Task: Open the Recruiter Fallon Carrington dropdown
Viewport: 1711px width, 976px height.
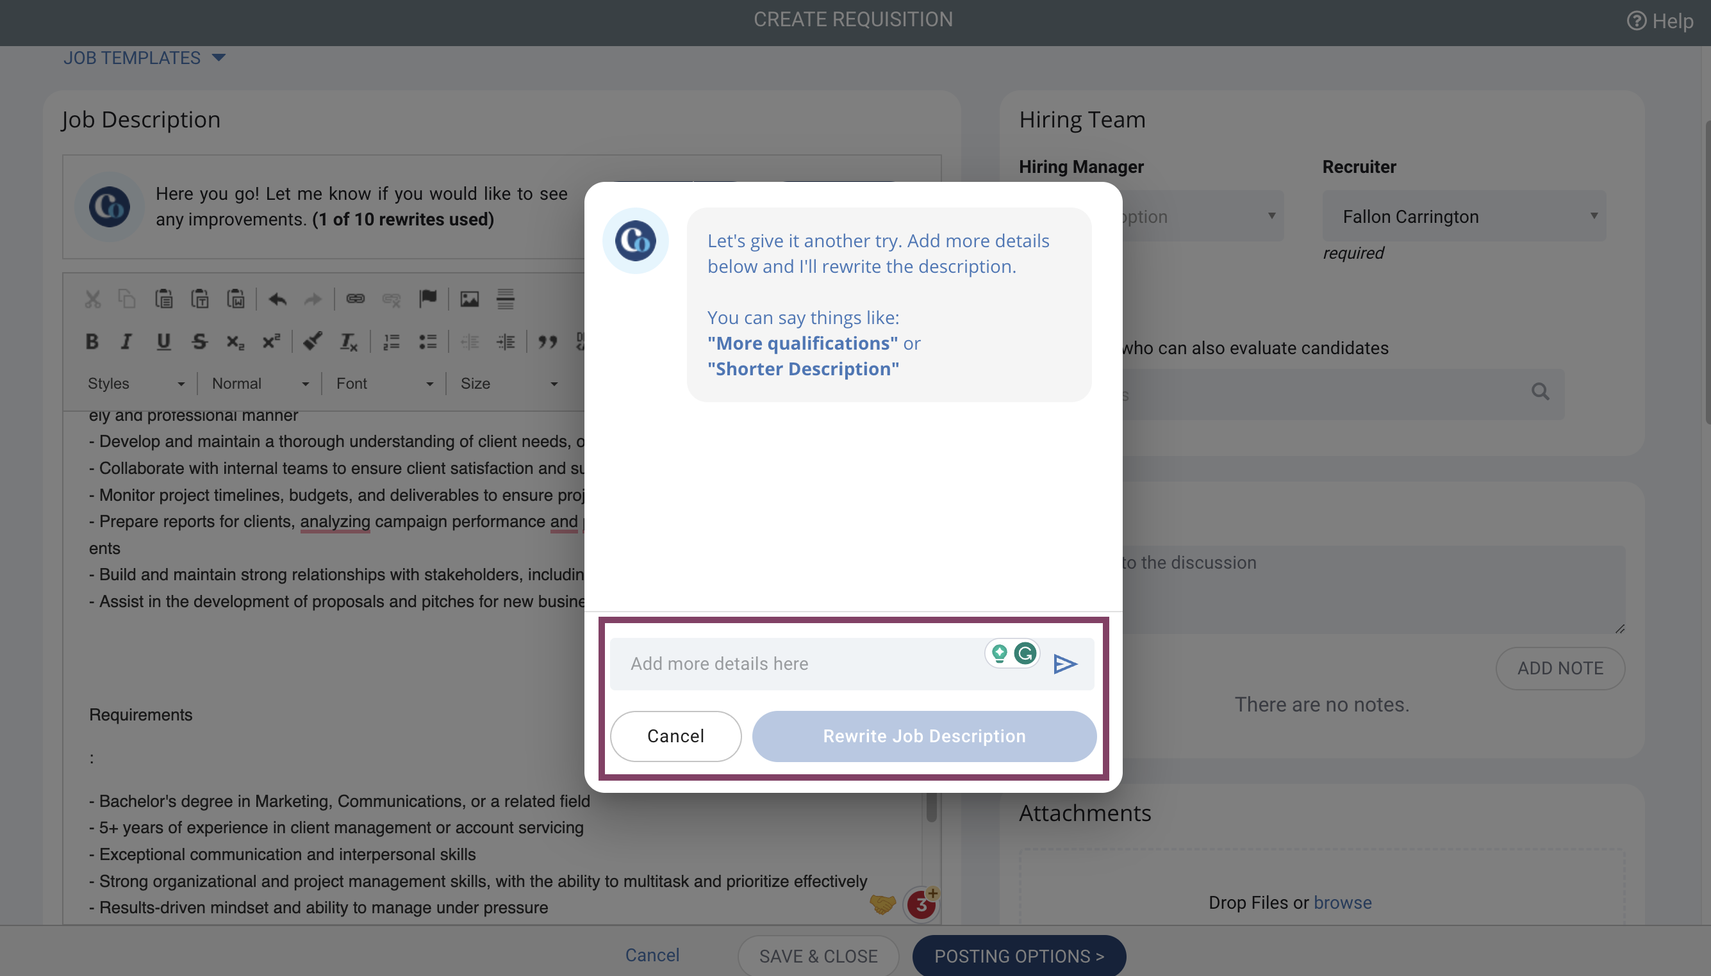Action: tap(1464, 216)
